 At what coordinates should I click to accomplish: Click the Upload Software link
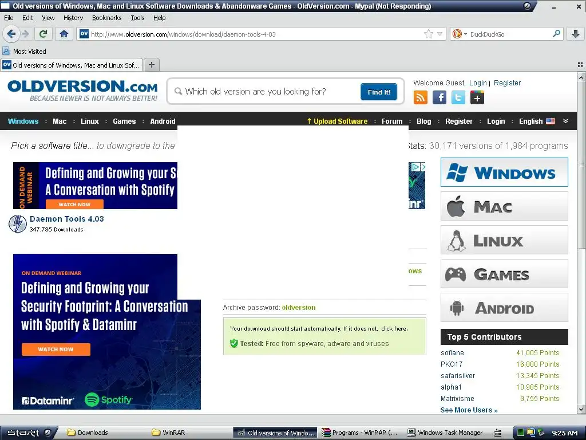click(337, 121)
